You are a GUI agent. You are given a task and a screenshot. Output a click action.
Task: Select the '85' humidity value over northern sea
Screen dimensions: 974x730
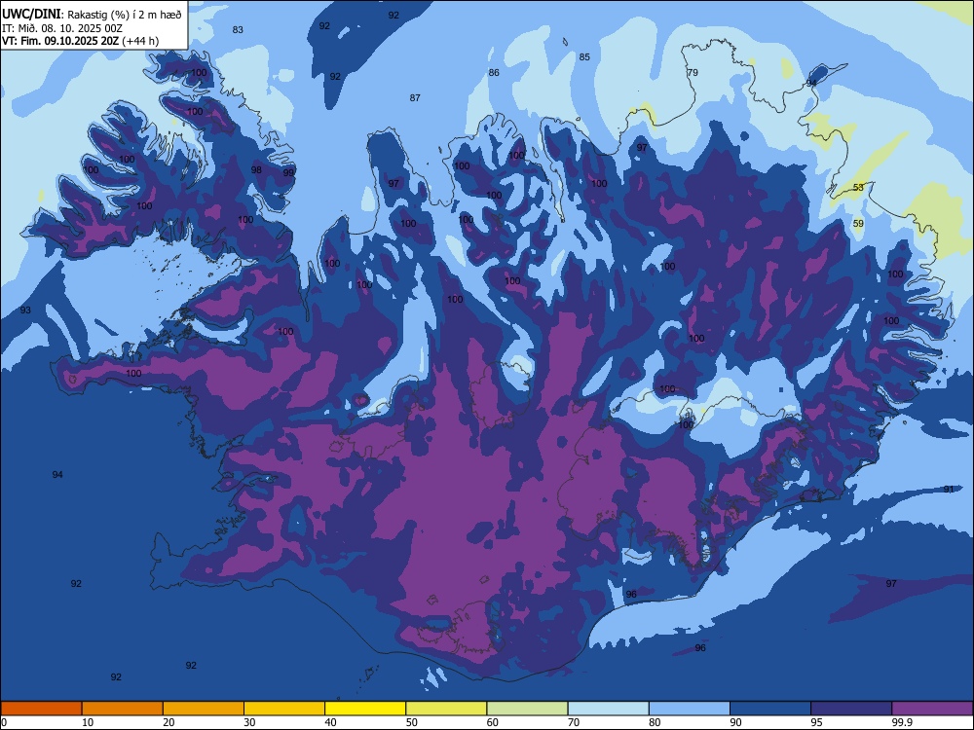click(584, 57)
